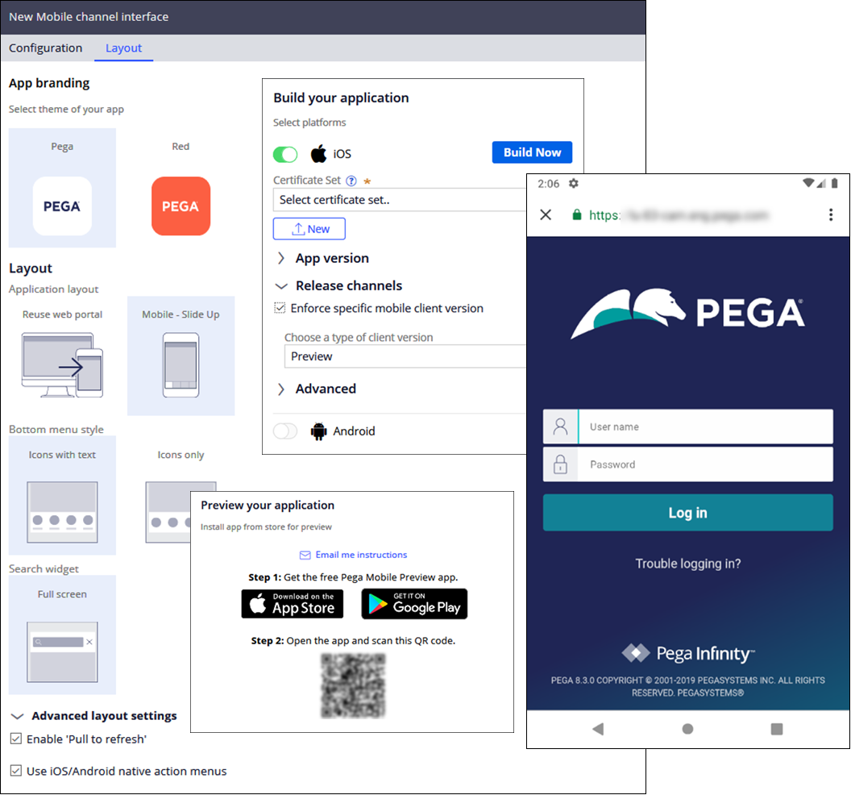Click Trouble logging in? link
851x795 pixels.
pyautogui.click(x=688, y=564)
